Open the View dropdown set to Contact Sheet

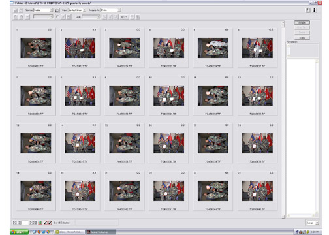point(77,10)
